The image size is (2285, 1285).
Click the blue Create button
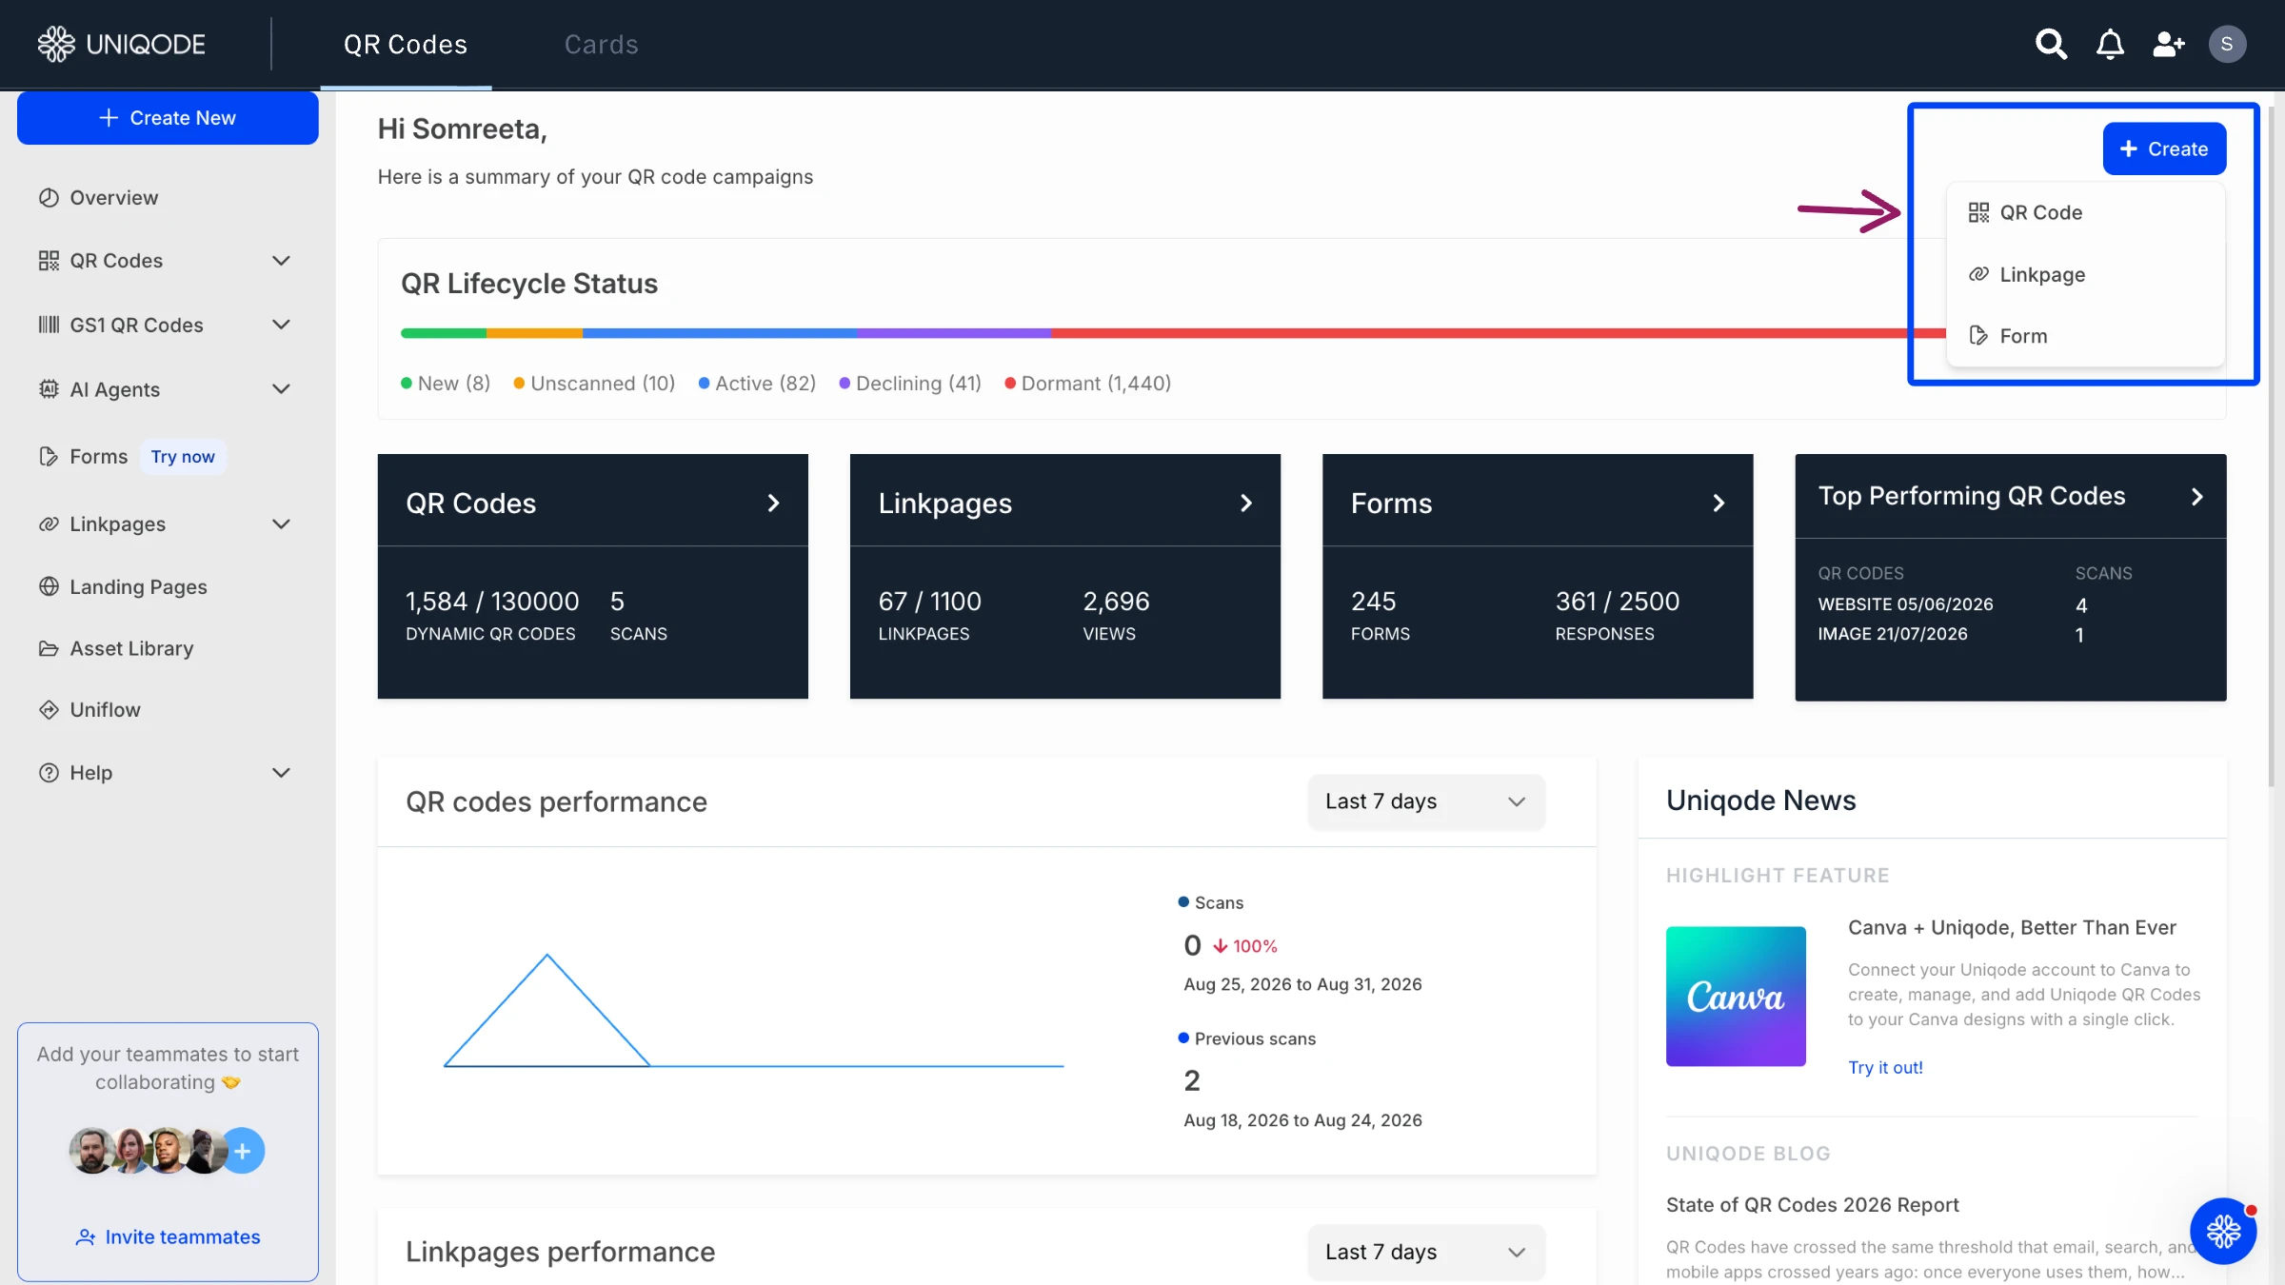2164,149
